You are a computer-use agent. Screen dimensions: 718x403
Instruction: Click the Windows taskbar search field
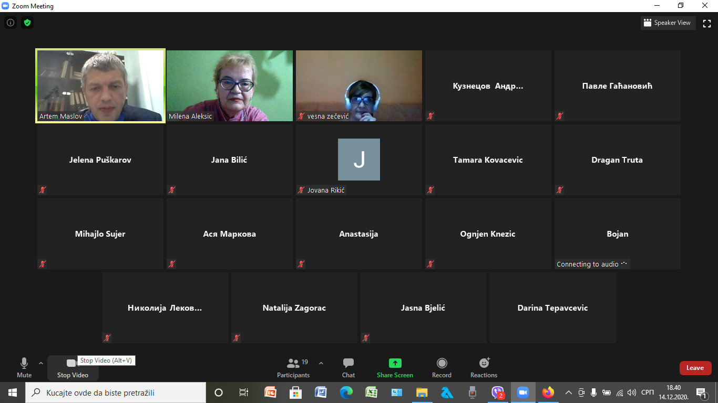(116, 393)
